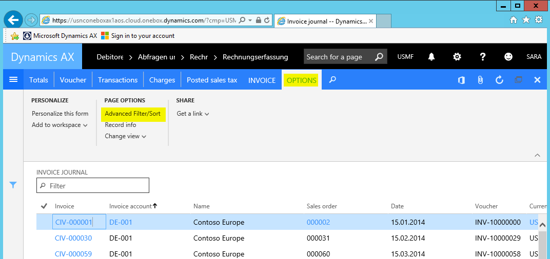The width and height of the screenshot is (550, 259).
Task: Click the smiley feedback icon
Action: [508, 57]
